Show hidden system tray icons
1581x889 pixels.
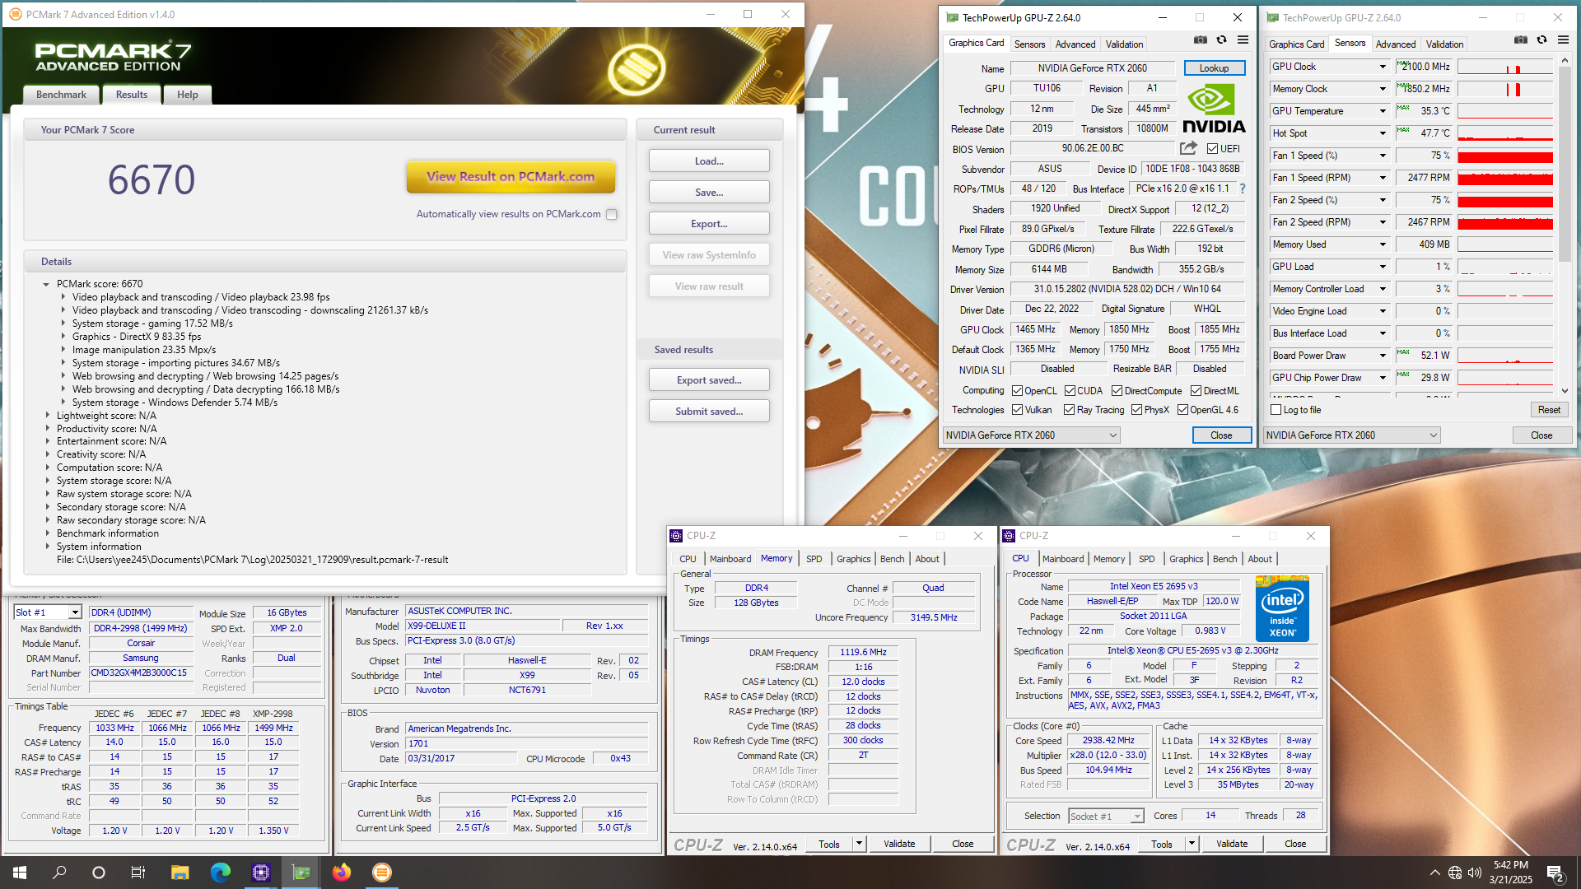(x=1435, y=873)
